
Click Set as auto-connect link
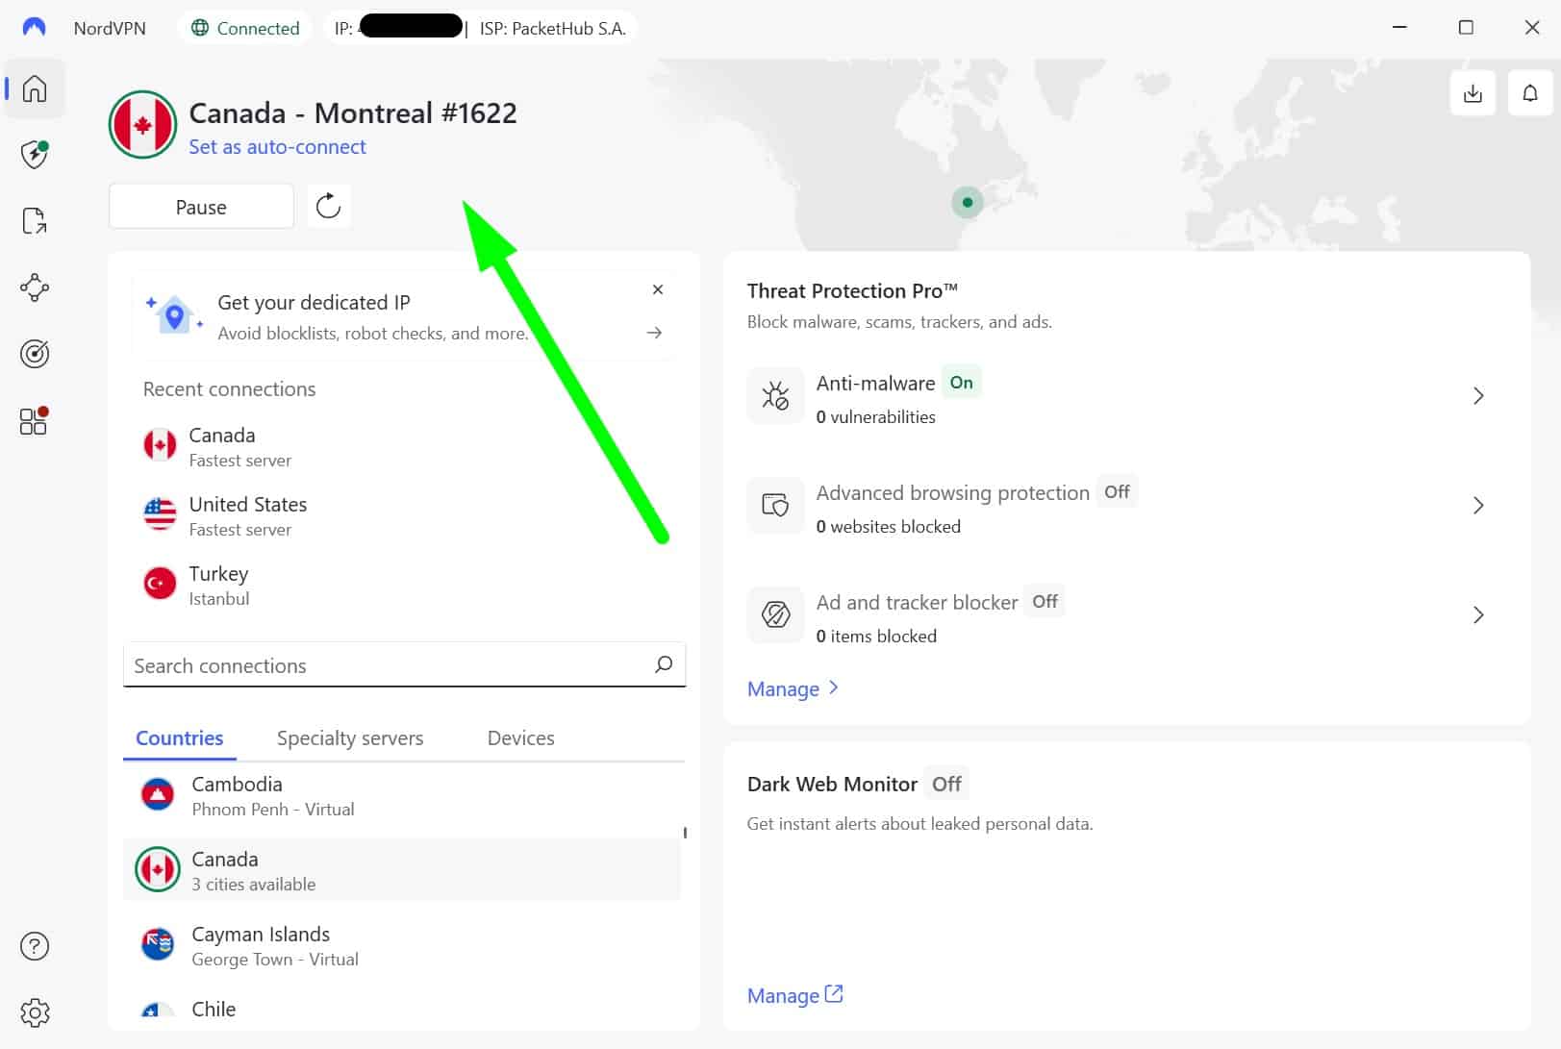[x=277, y=147]
